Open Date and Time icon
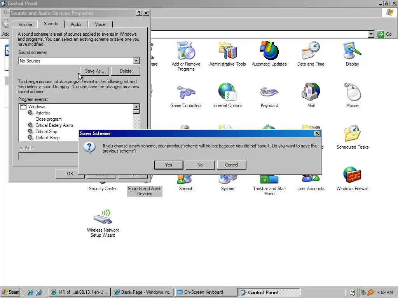Image resolution: width=398 pixels, height=298 pixels. 311,51
